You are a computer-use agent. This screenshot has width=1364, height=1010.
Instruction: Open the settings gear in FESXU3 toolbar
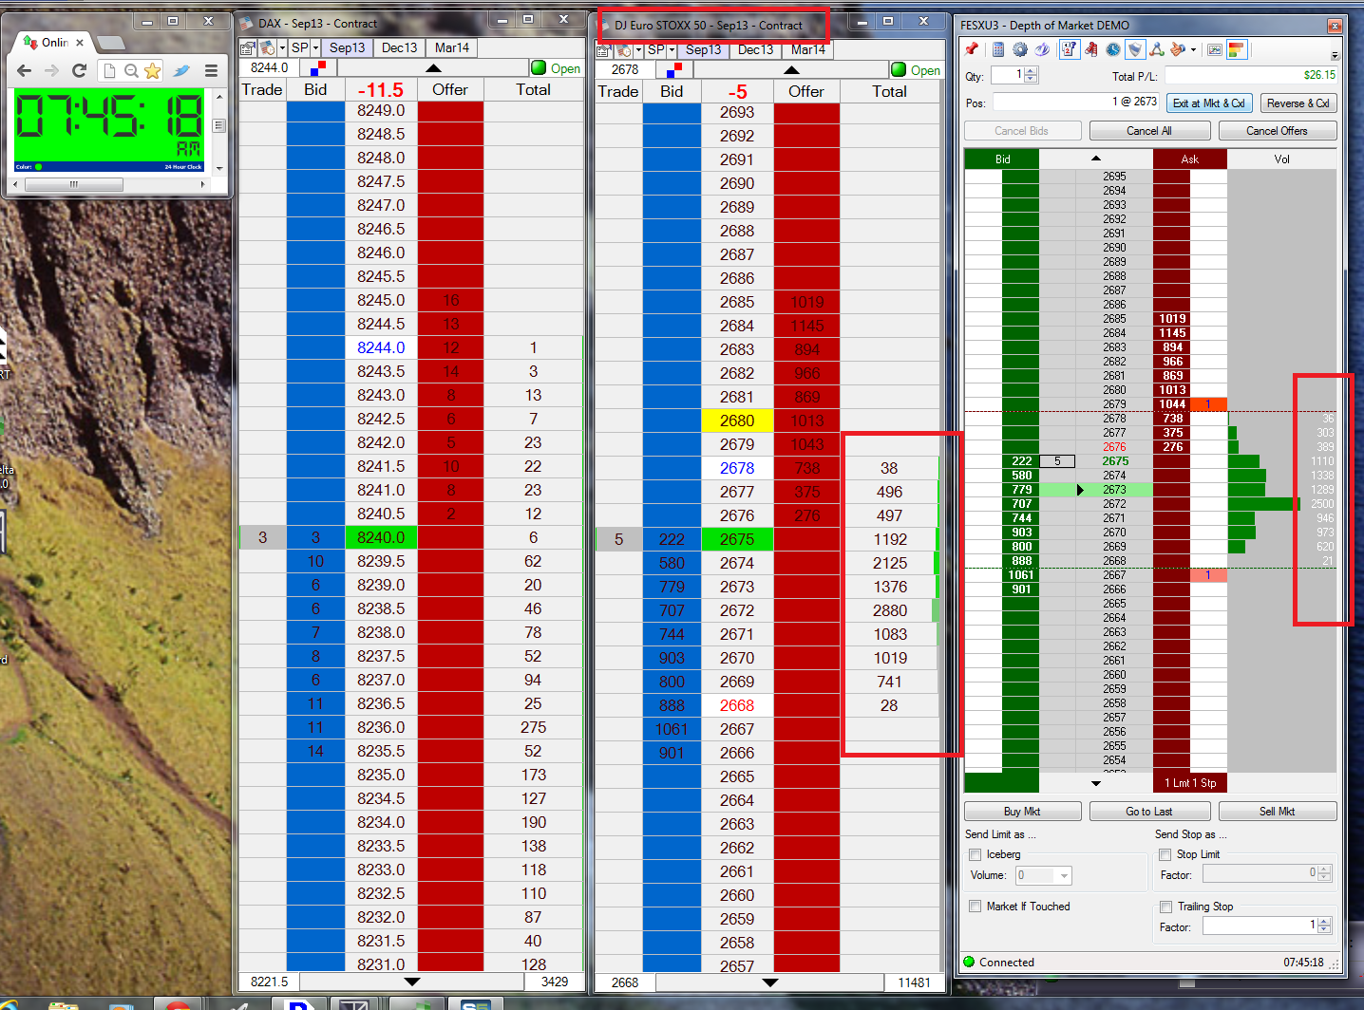click(x=1020, y=49)
